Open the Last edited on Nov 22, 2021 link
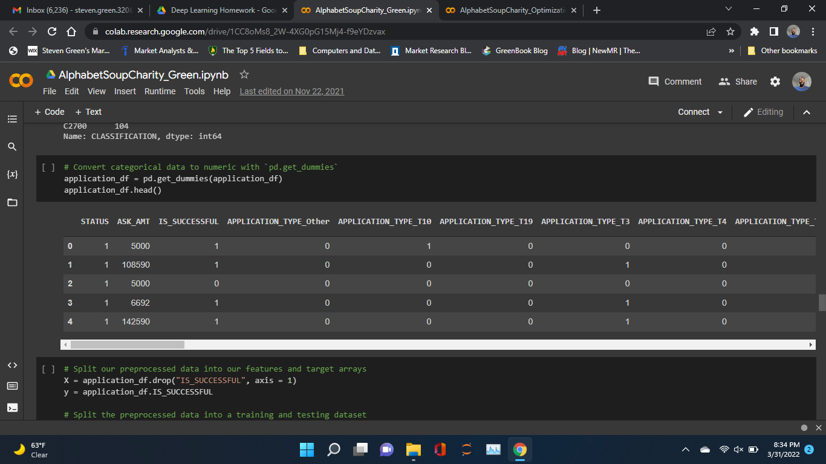This screenshot has height=464, width=826. pyautogui.click(x=292, y=91)
